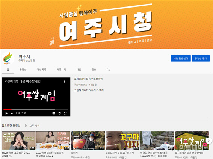Open the 쌔비지 video thumbnail
Viewport: 213px width, 159px height.
pos(88,141)
